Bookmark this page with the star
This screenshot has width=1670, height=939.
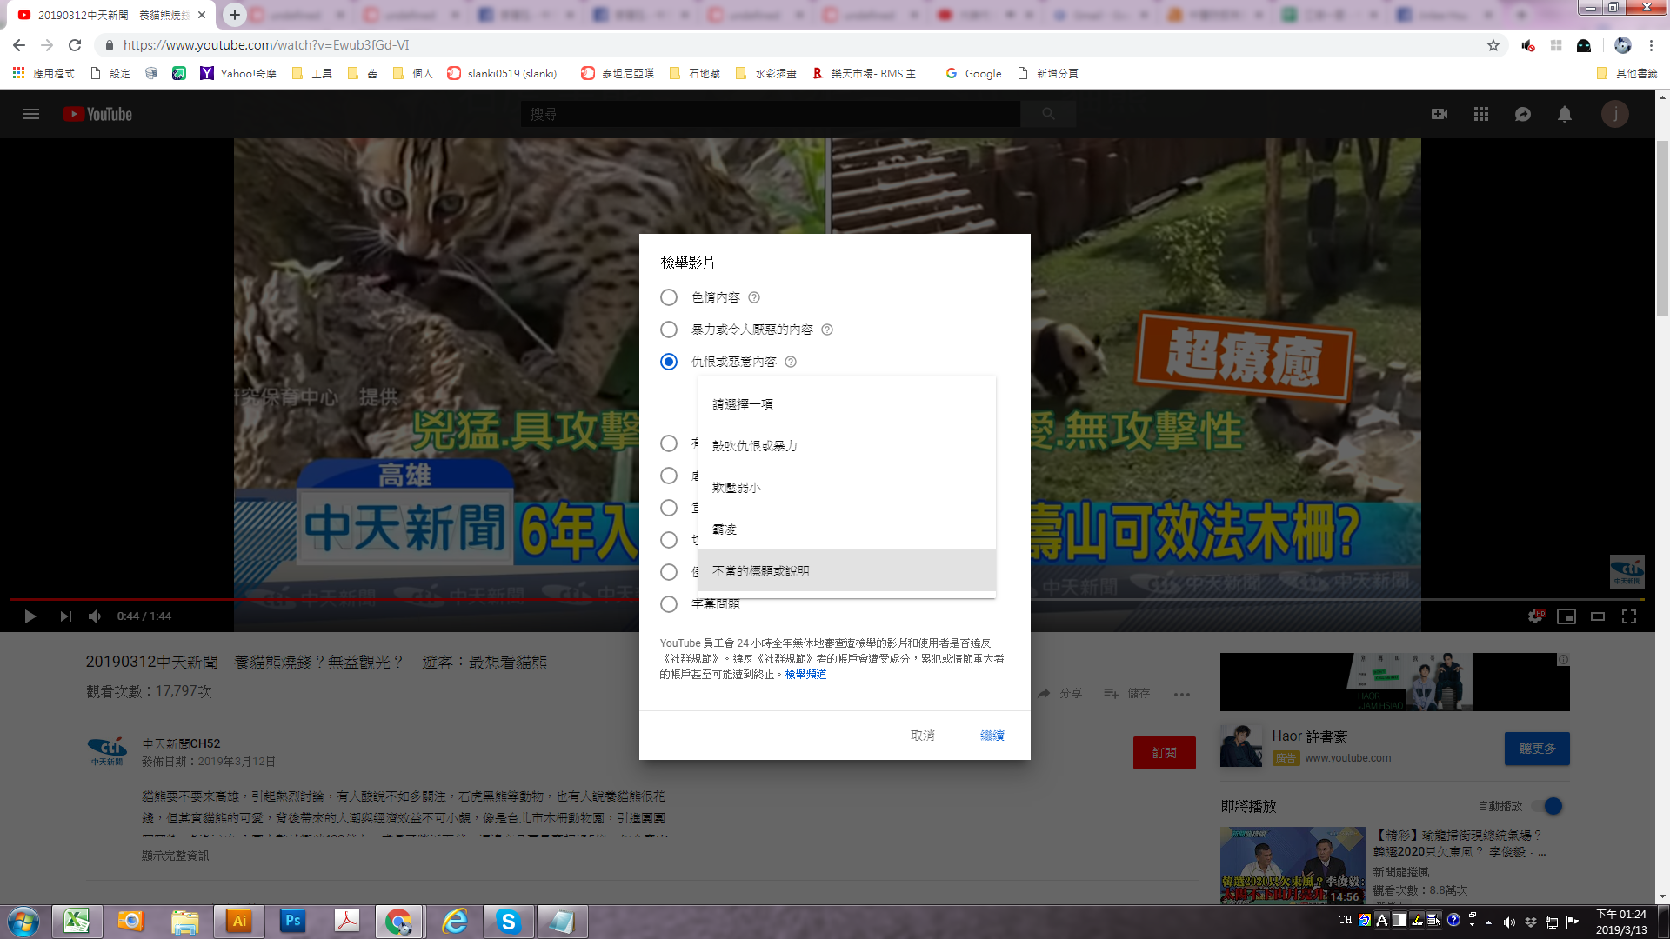1493,45
